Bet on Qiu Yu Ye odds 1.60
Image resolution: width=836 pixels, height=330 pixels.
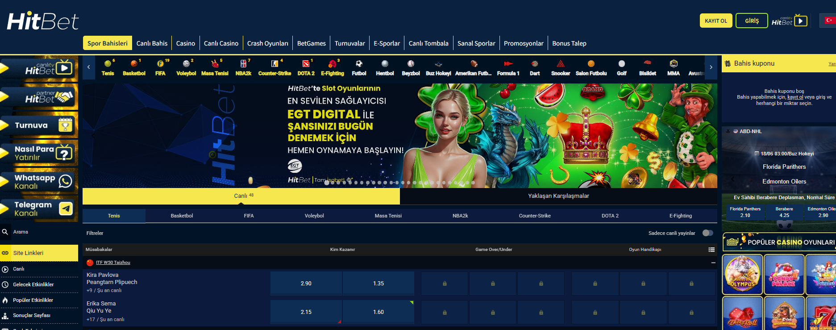(x=378, y=312)
